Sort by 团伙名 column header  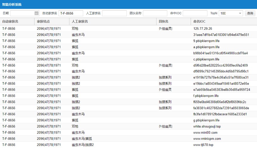pos(164,21)
